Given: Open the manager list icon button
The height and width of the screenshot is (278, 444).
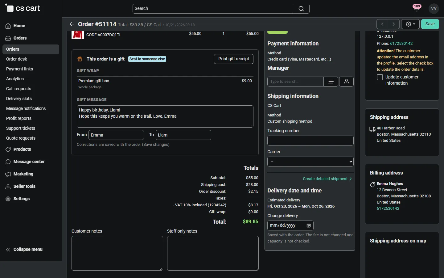Looking at the screenshot, I should (x=331, y=82).
